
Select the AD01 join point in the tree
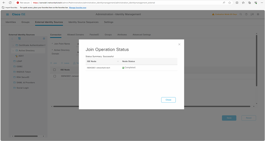[x=21, y=56]
